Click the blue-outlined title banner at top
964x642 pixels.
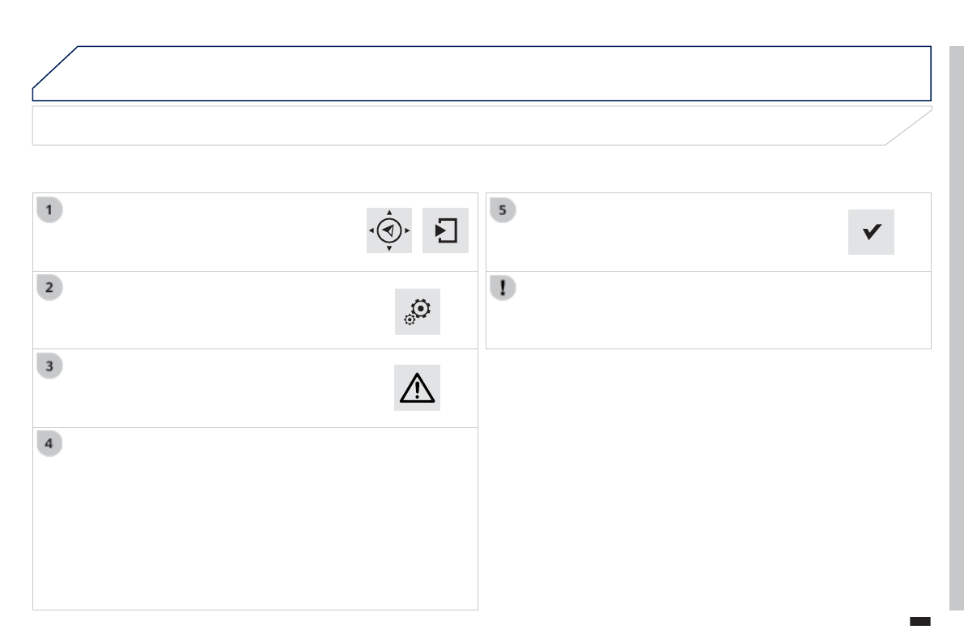coord(486,73)
